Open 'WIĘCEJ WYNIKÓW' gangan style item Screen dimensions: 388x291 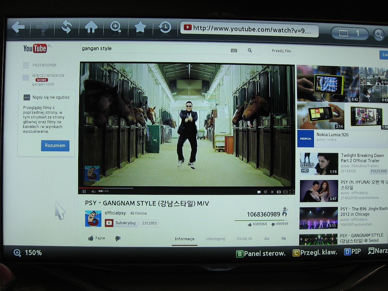(x=44, y=79)
